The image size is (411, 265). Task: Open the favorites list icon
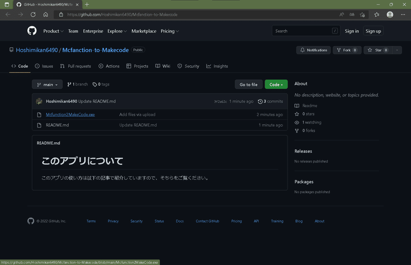pyautogui.click(x=377, y=14)
